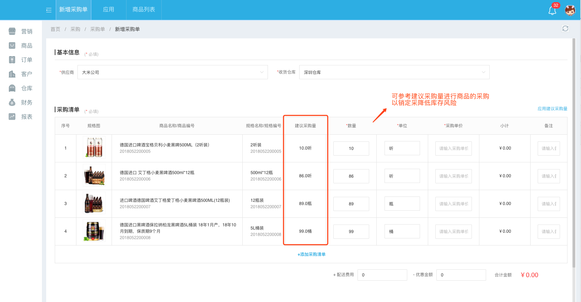Click the product thumbnail in row 4
This screenshot has height=302, width=581.
click(94, 231)
